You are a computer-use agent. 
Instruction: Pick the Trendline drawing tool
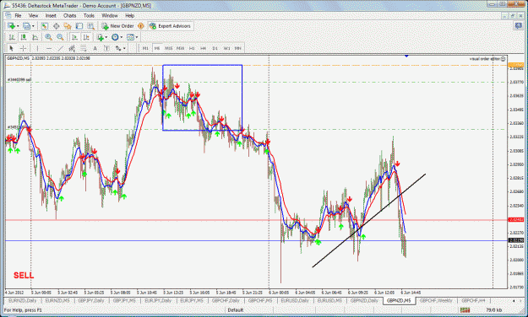click(x=60, y=48)
